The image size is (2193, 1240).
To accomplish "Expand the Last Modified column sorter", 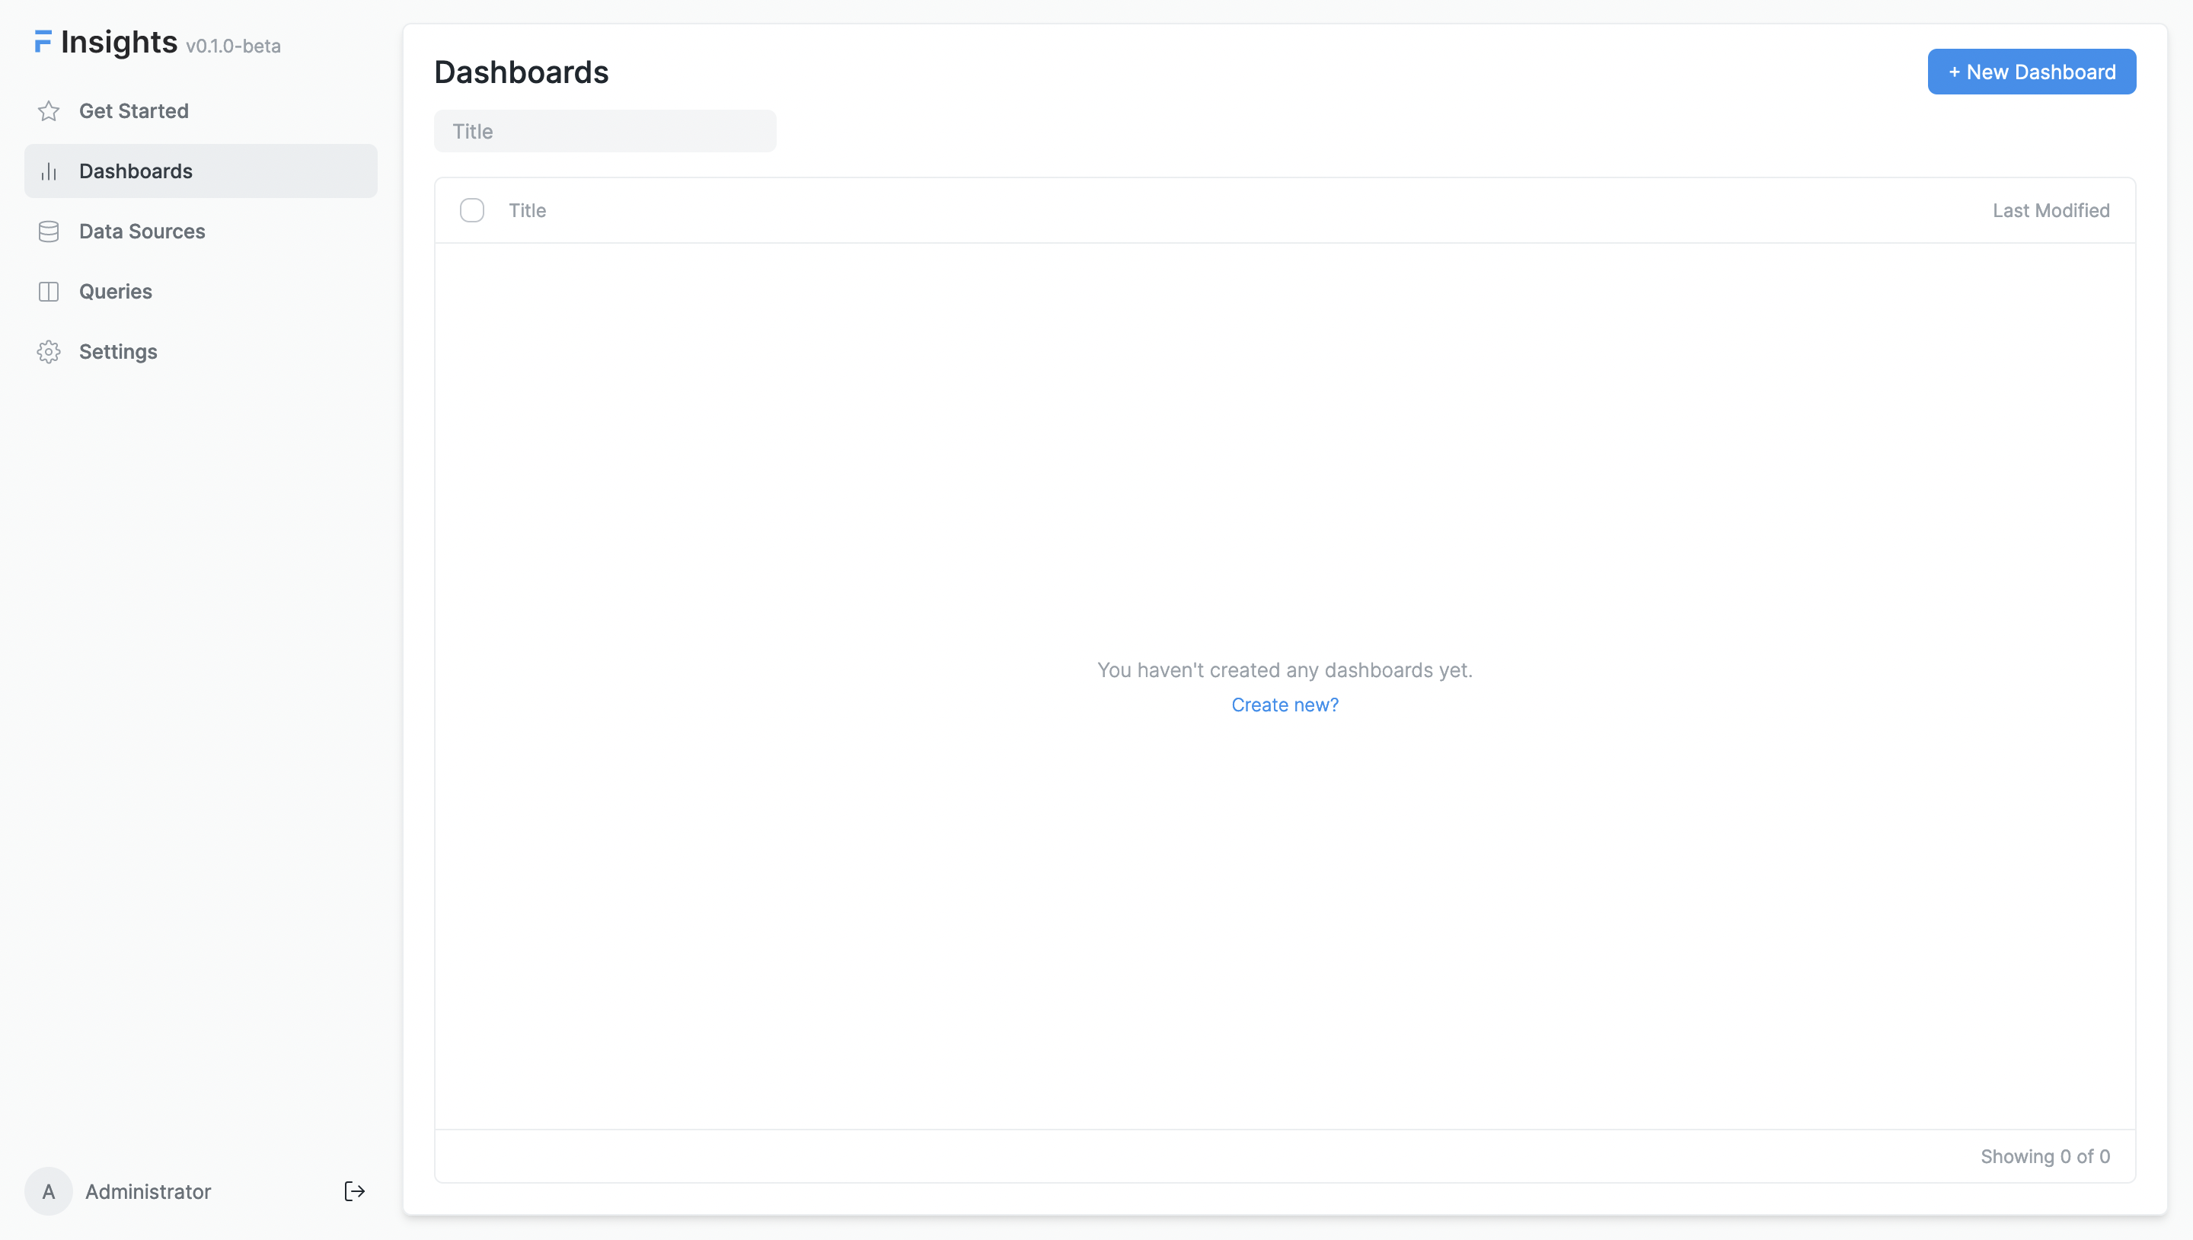I will pyautogui.click(x=2051, y=211).
